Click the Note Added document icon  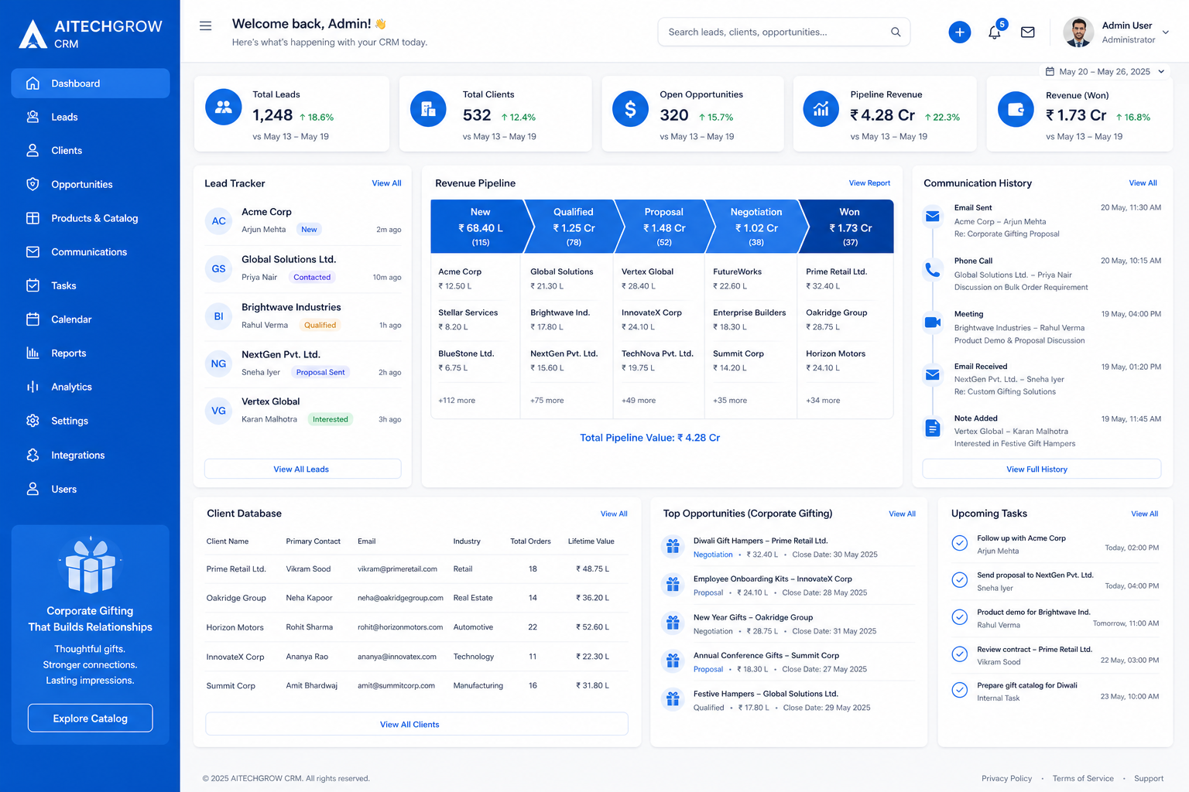point(933,428)
